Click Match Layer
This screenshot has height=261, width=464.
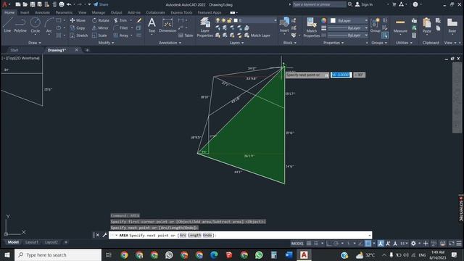(257, 36)
